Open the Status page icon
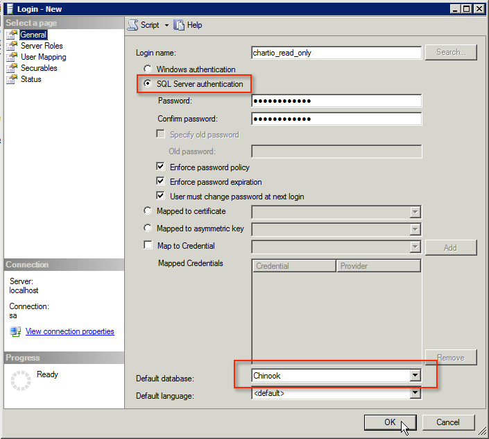 pos(11,79)
